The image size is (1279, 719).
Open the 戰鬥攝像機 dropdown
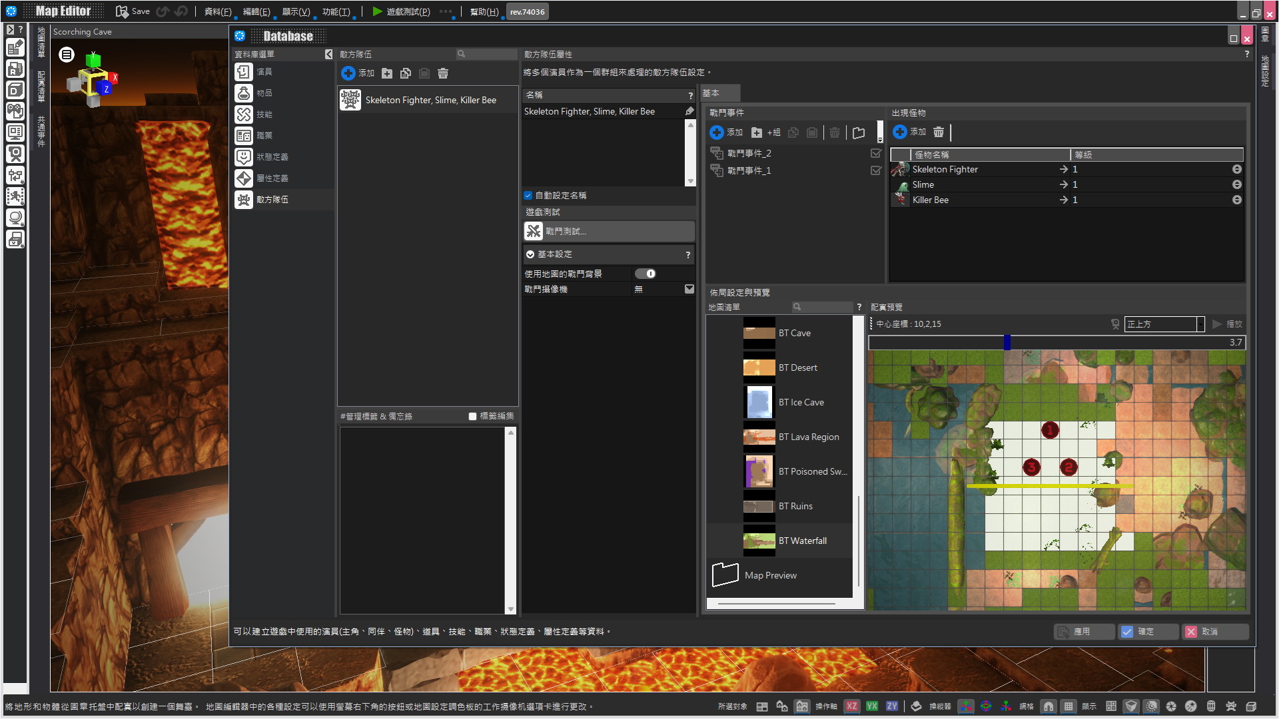(x=689, y=289)
